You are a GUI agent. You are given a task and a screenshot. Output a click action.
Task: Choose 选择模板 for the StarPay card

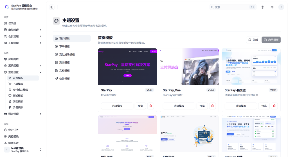pyautogui.click(x=117, y=106)
